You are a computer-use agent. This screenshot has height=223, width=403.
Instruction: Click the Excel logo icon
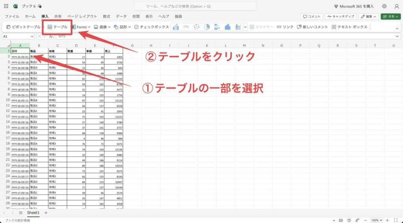[x=15, y=6]
